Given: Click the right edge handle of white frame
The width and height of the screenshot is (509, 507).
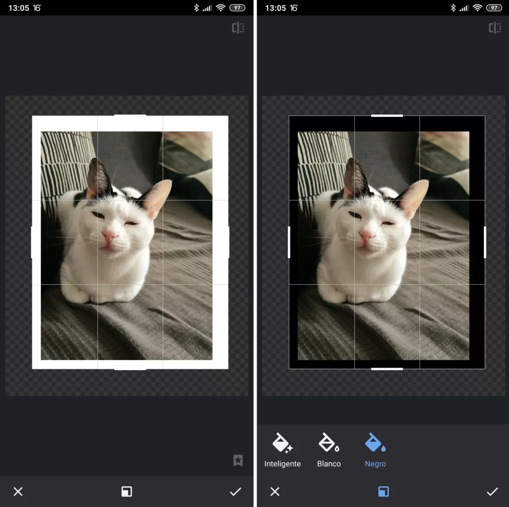Looking at the screenshot, I should click(228, 242).
